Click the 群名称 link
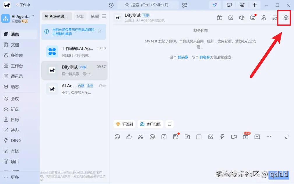The image size is (294, 184). click(205, 57)
